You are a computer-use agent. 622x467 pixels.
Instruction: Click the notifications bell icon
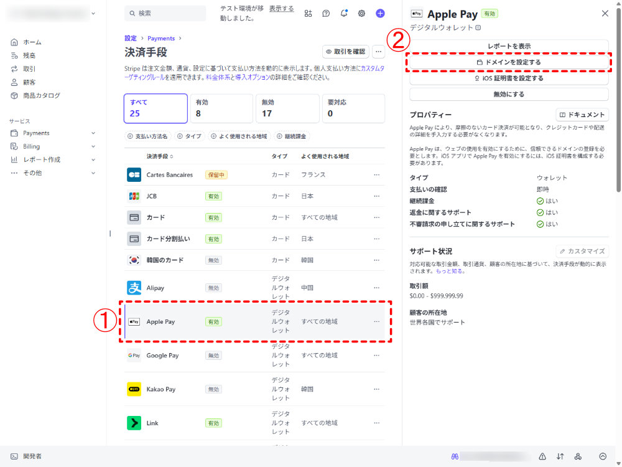click(344, 13)
